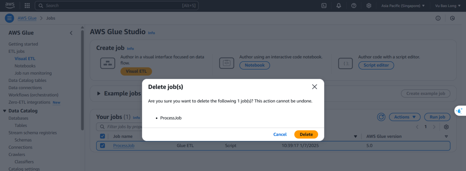Image resolution: width=466 pixels, height=171 pixels.
Task: Launch the CloudShell terminal icon
Action: click(324, 6)
